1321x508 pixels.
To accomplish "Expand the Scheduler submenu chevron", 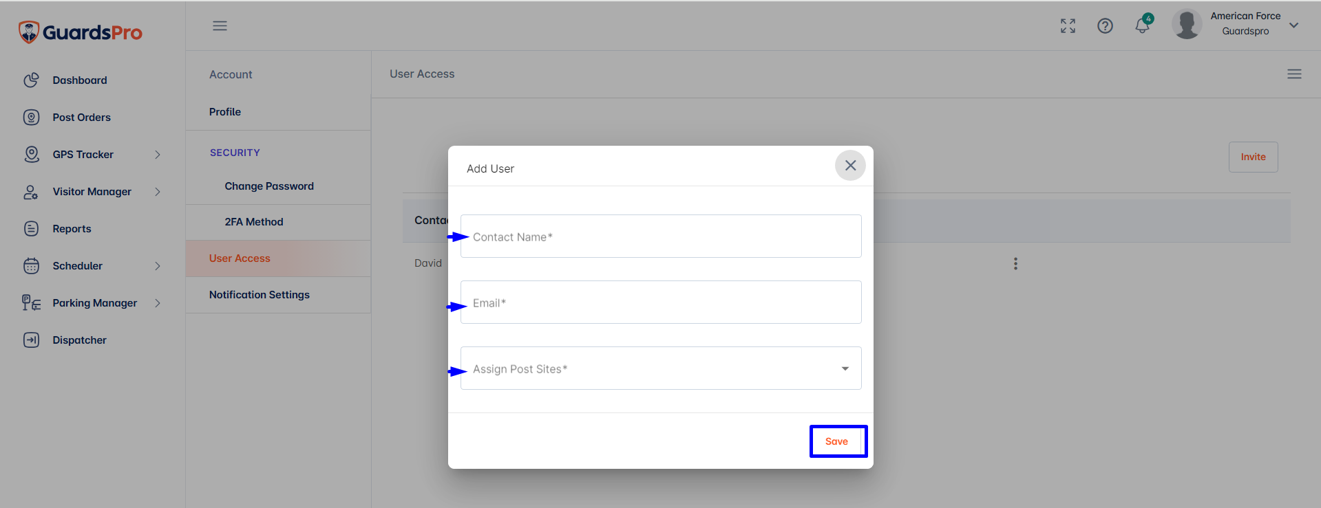I will coord(158,266).
